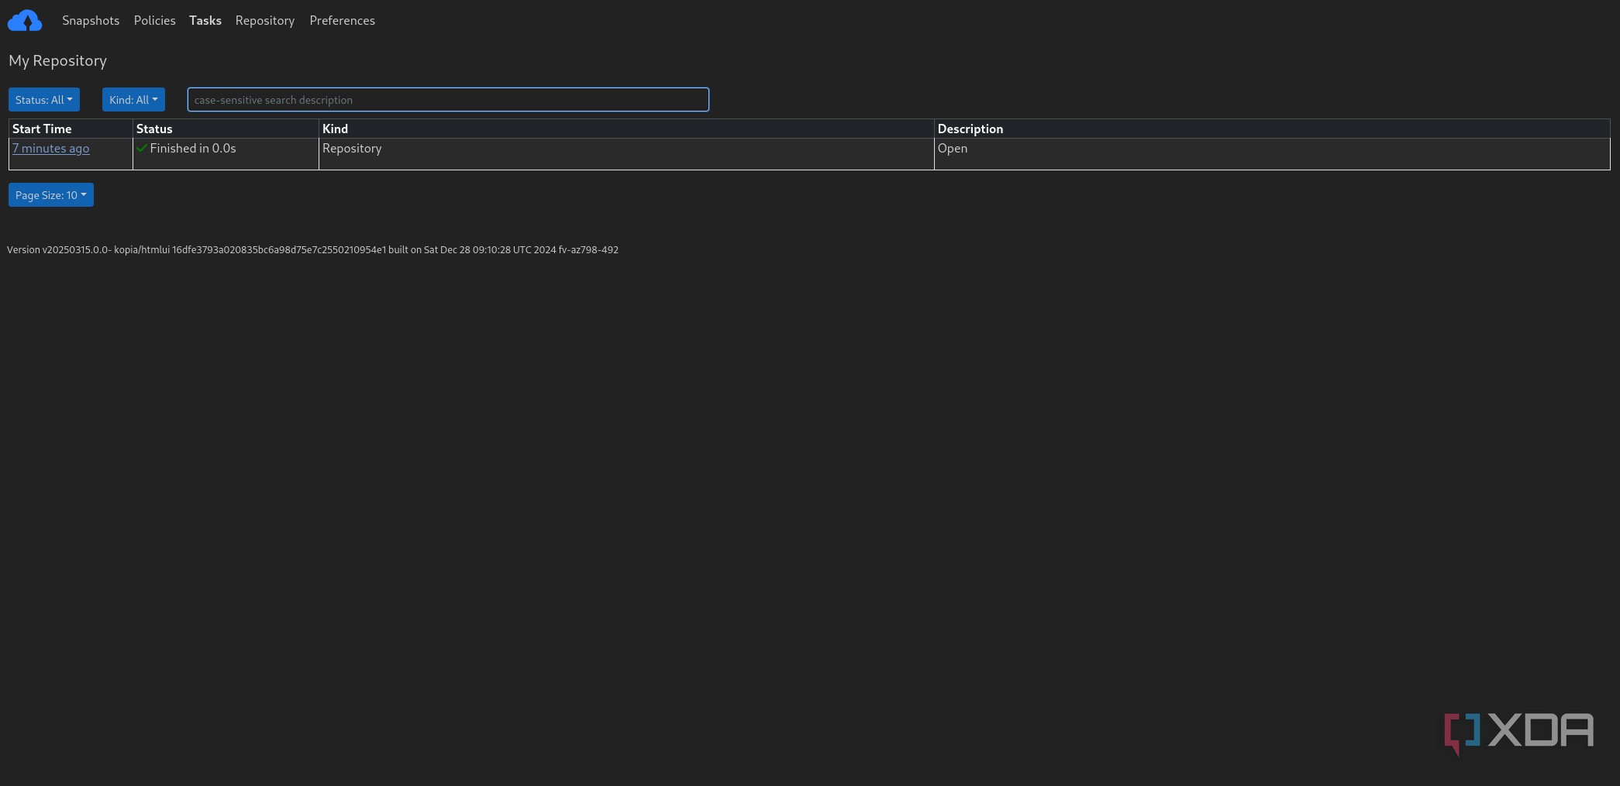Open the Page Size: 10 dropdown

[x=51, y=195]
